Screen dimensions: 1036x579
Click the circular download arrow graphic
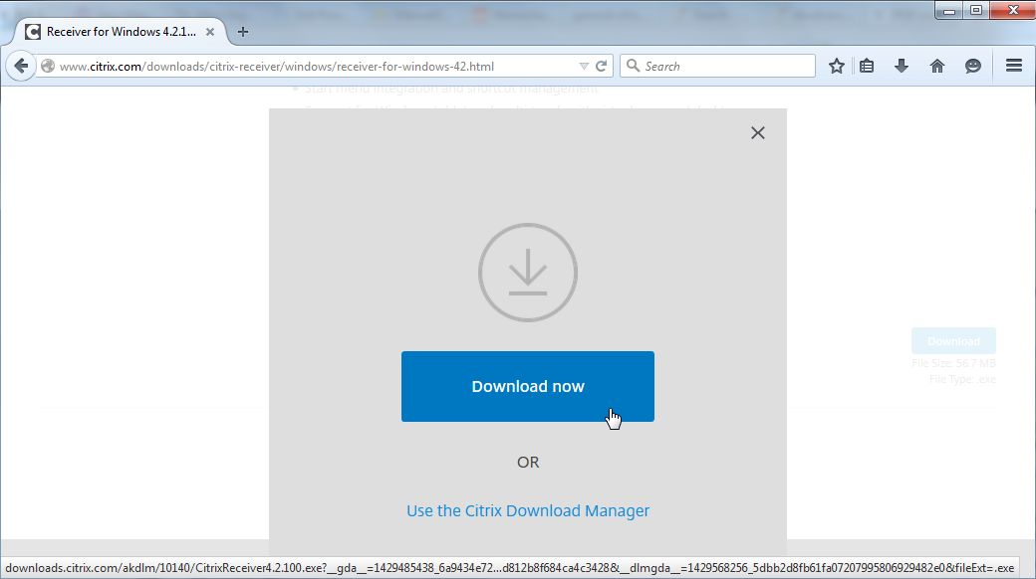tap(528, 271)
